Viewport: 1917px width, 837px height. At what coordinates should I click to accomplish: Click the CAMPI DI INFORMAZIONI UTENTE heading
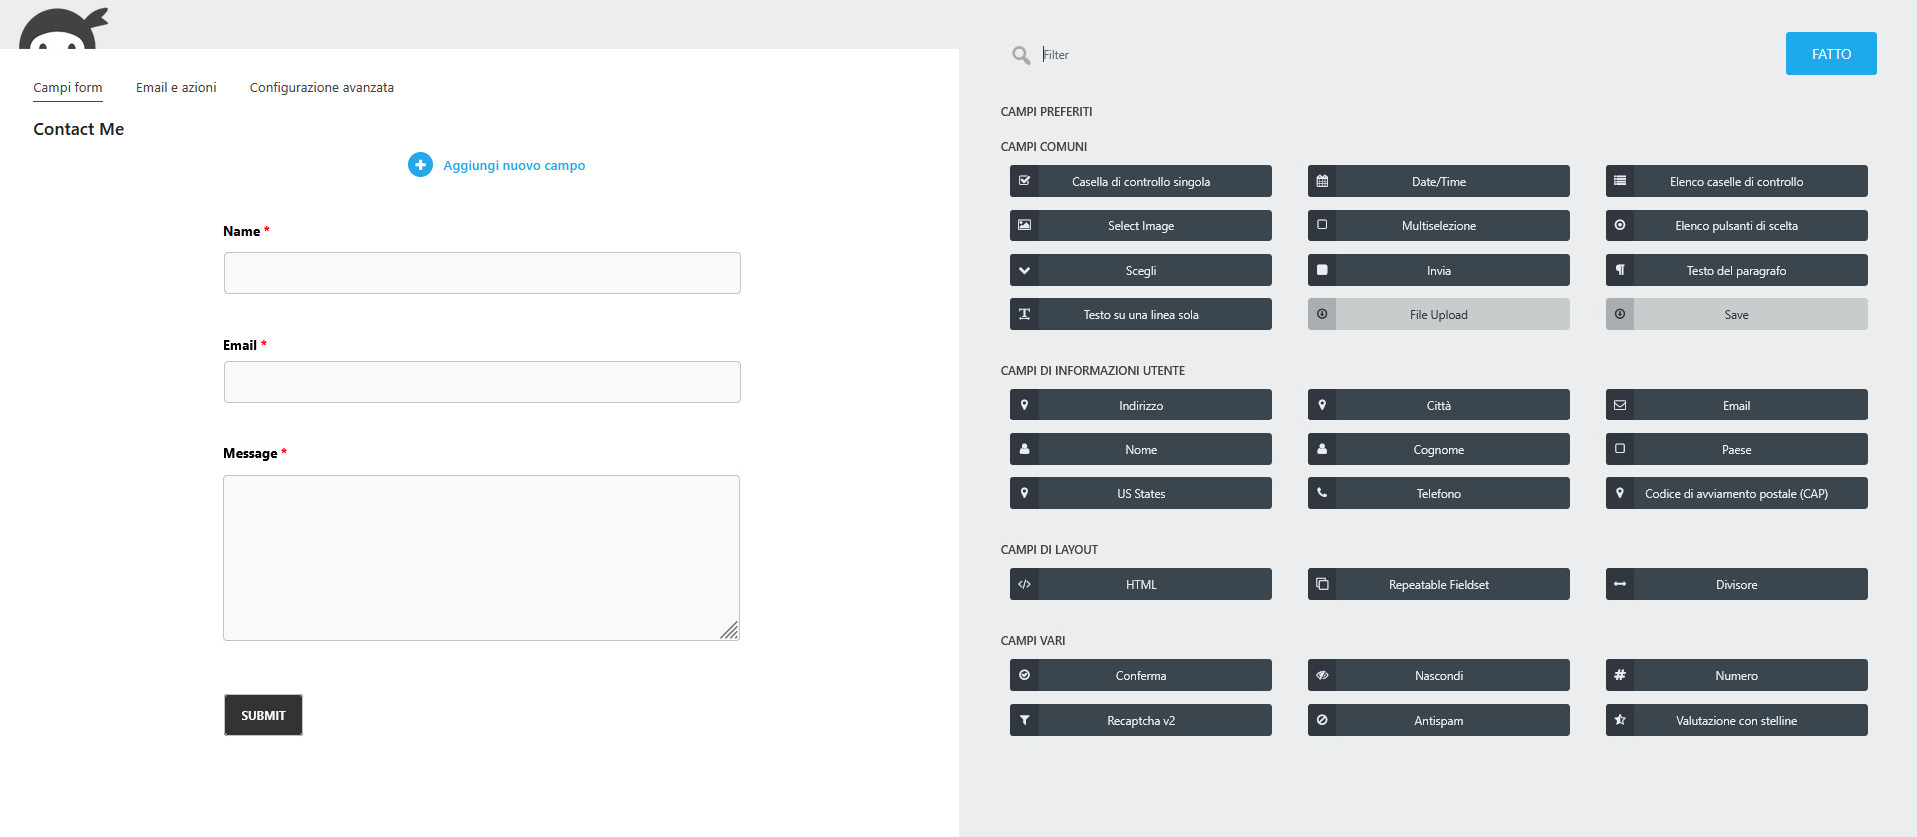[1093, 371]
